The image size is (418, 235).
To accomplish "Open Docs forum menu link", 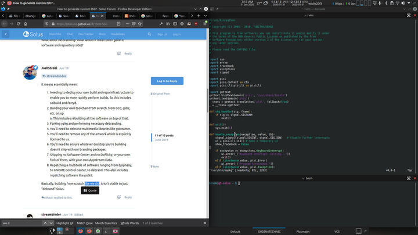I will coord(102,34).
